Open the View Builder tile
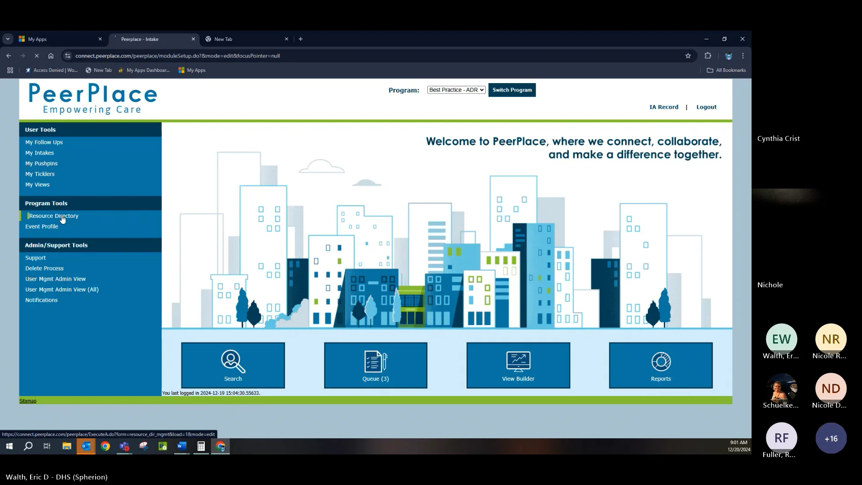The height and width of the screenshot is (485, 862). tap(518, 365)
